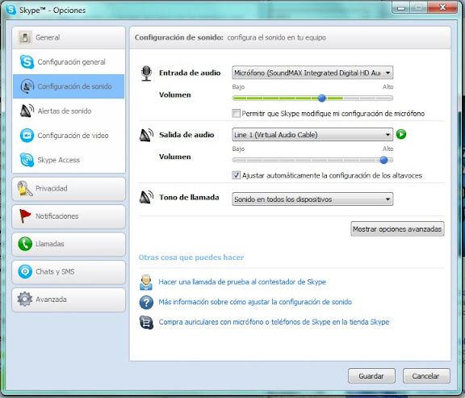Open Alertas de sonido settings
The width and height of the screenshot is (465, 398).
pos(69,111)
